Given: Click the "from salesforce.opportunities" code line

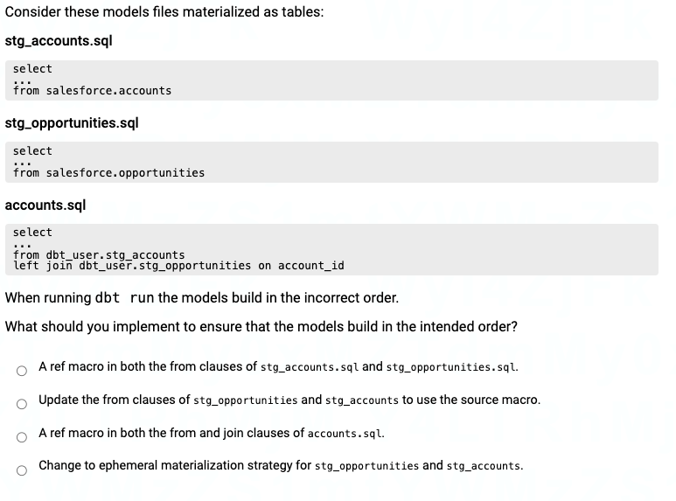Looking at the screenshot, I should 108,173.
